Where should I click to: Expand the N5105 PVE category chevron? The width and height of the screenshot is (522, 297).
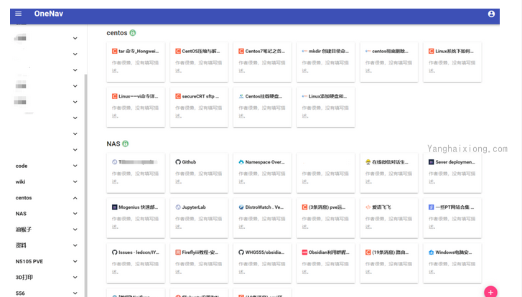coord(75,261)
